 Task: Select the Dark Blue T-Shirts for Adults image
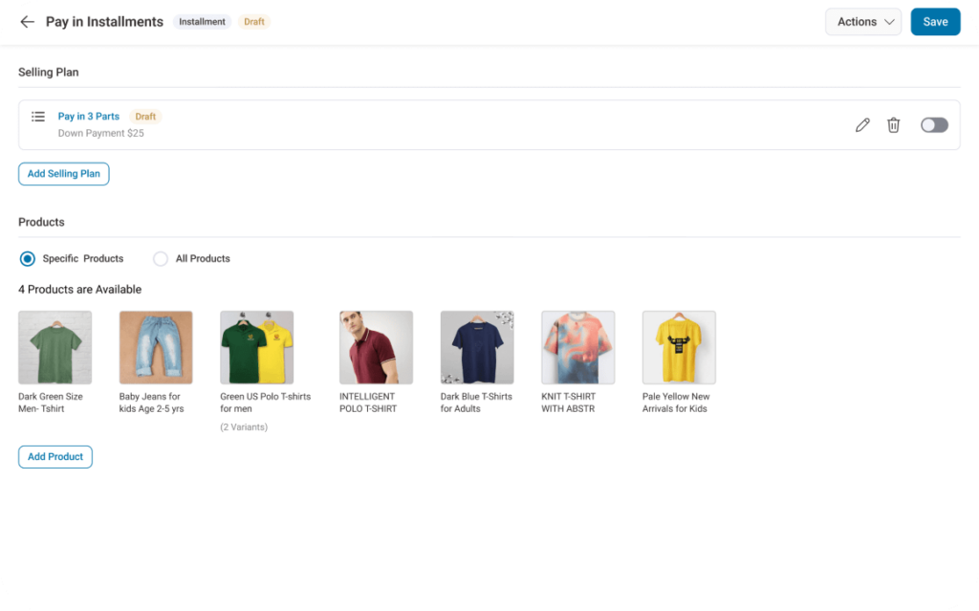(476, 346)
